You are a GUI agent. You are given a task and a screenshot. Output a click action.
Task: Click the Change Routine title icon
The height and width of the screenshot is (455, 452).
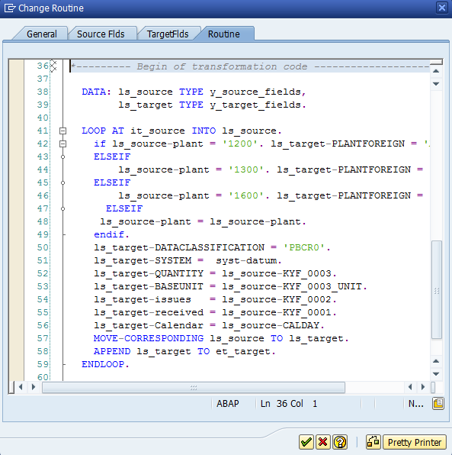[10, 8]
